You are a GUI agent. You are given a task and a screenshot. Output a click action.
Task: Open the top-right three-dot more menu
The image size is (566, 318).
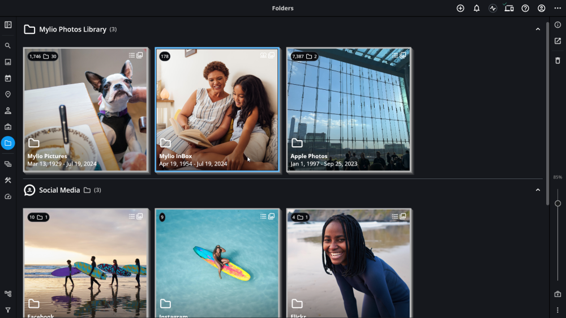click(558, 8)
